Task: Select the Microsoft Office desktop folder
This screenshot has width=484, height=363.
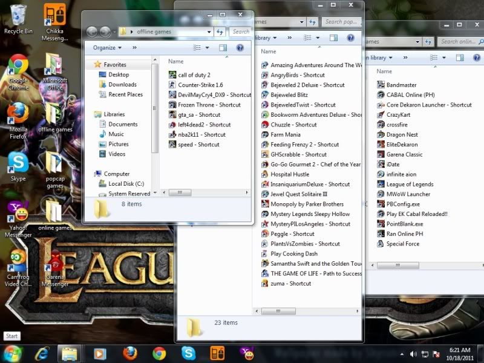Action: [x=54, y=71]
